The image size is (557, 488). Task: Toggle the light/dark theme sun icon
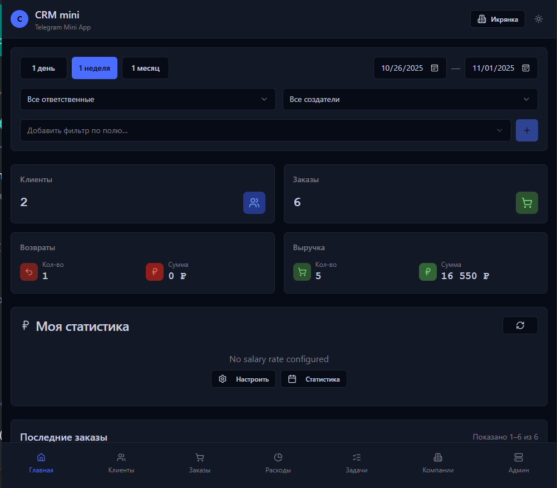click(538, 19)
